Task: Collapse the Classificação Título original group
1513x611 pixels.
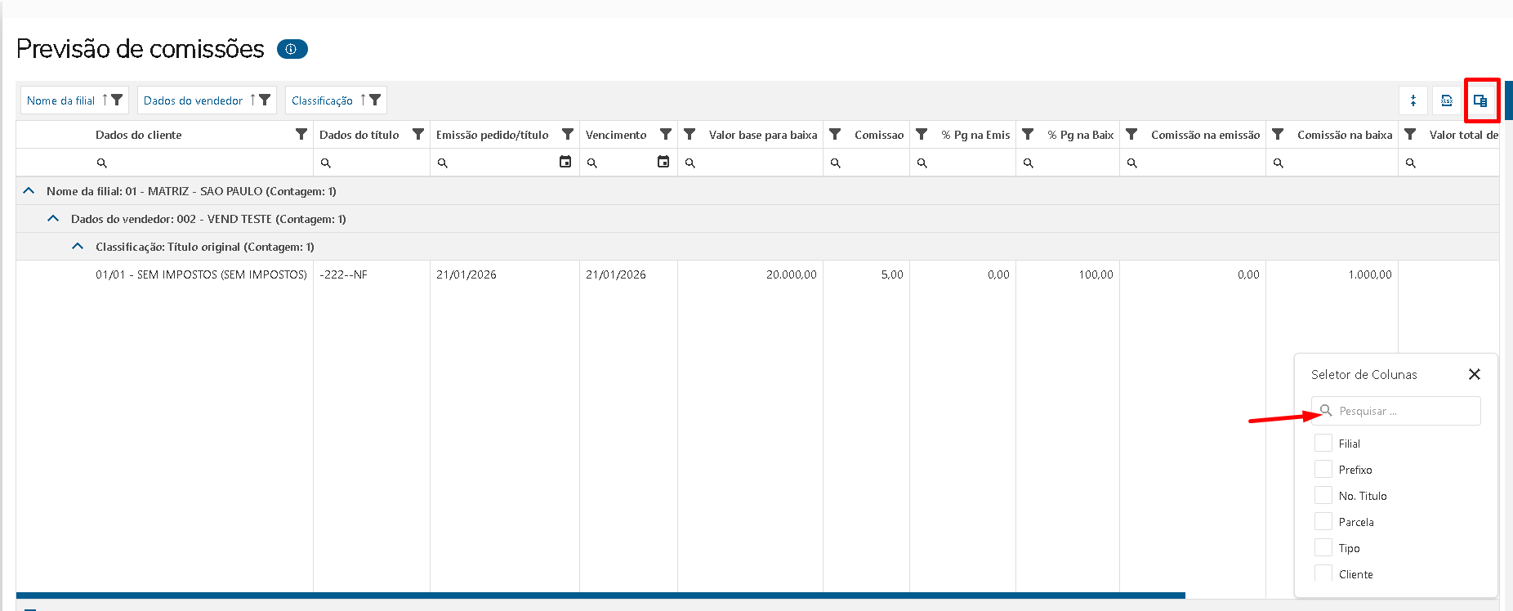Action: 78,247
